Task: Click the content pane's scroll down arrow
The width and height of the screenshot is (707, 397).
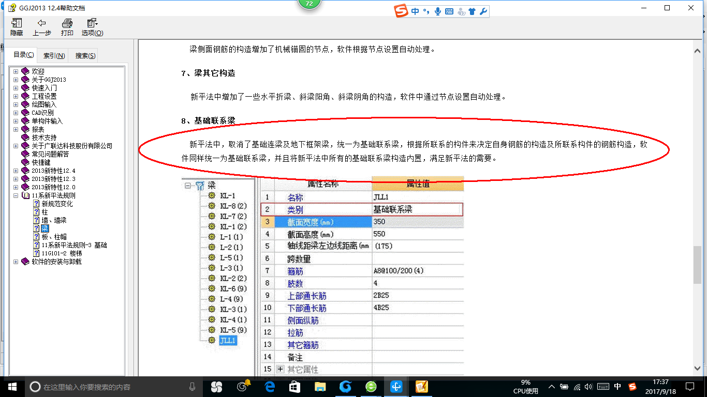Action: [x=698, y=368]
